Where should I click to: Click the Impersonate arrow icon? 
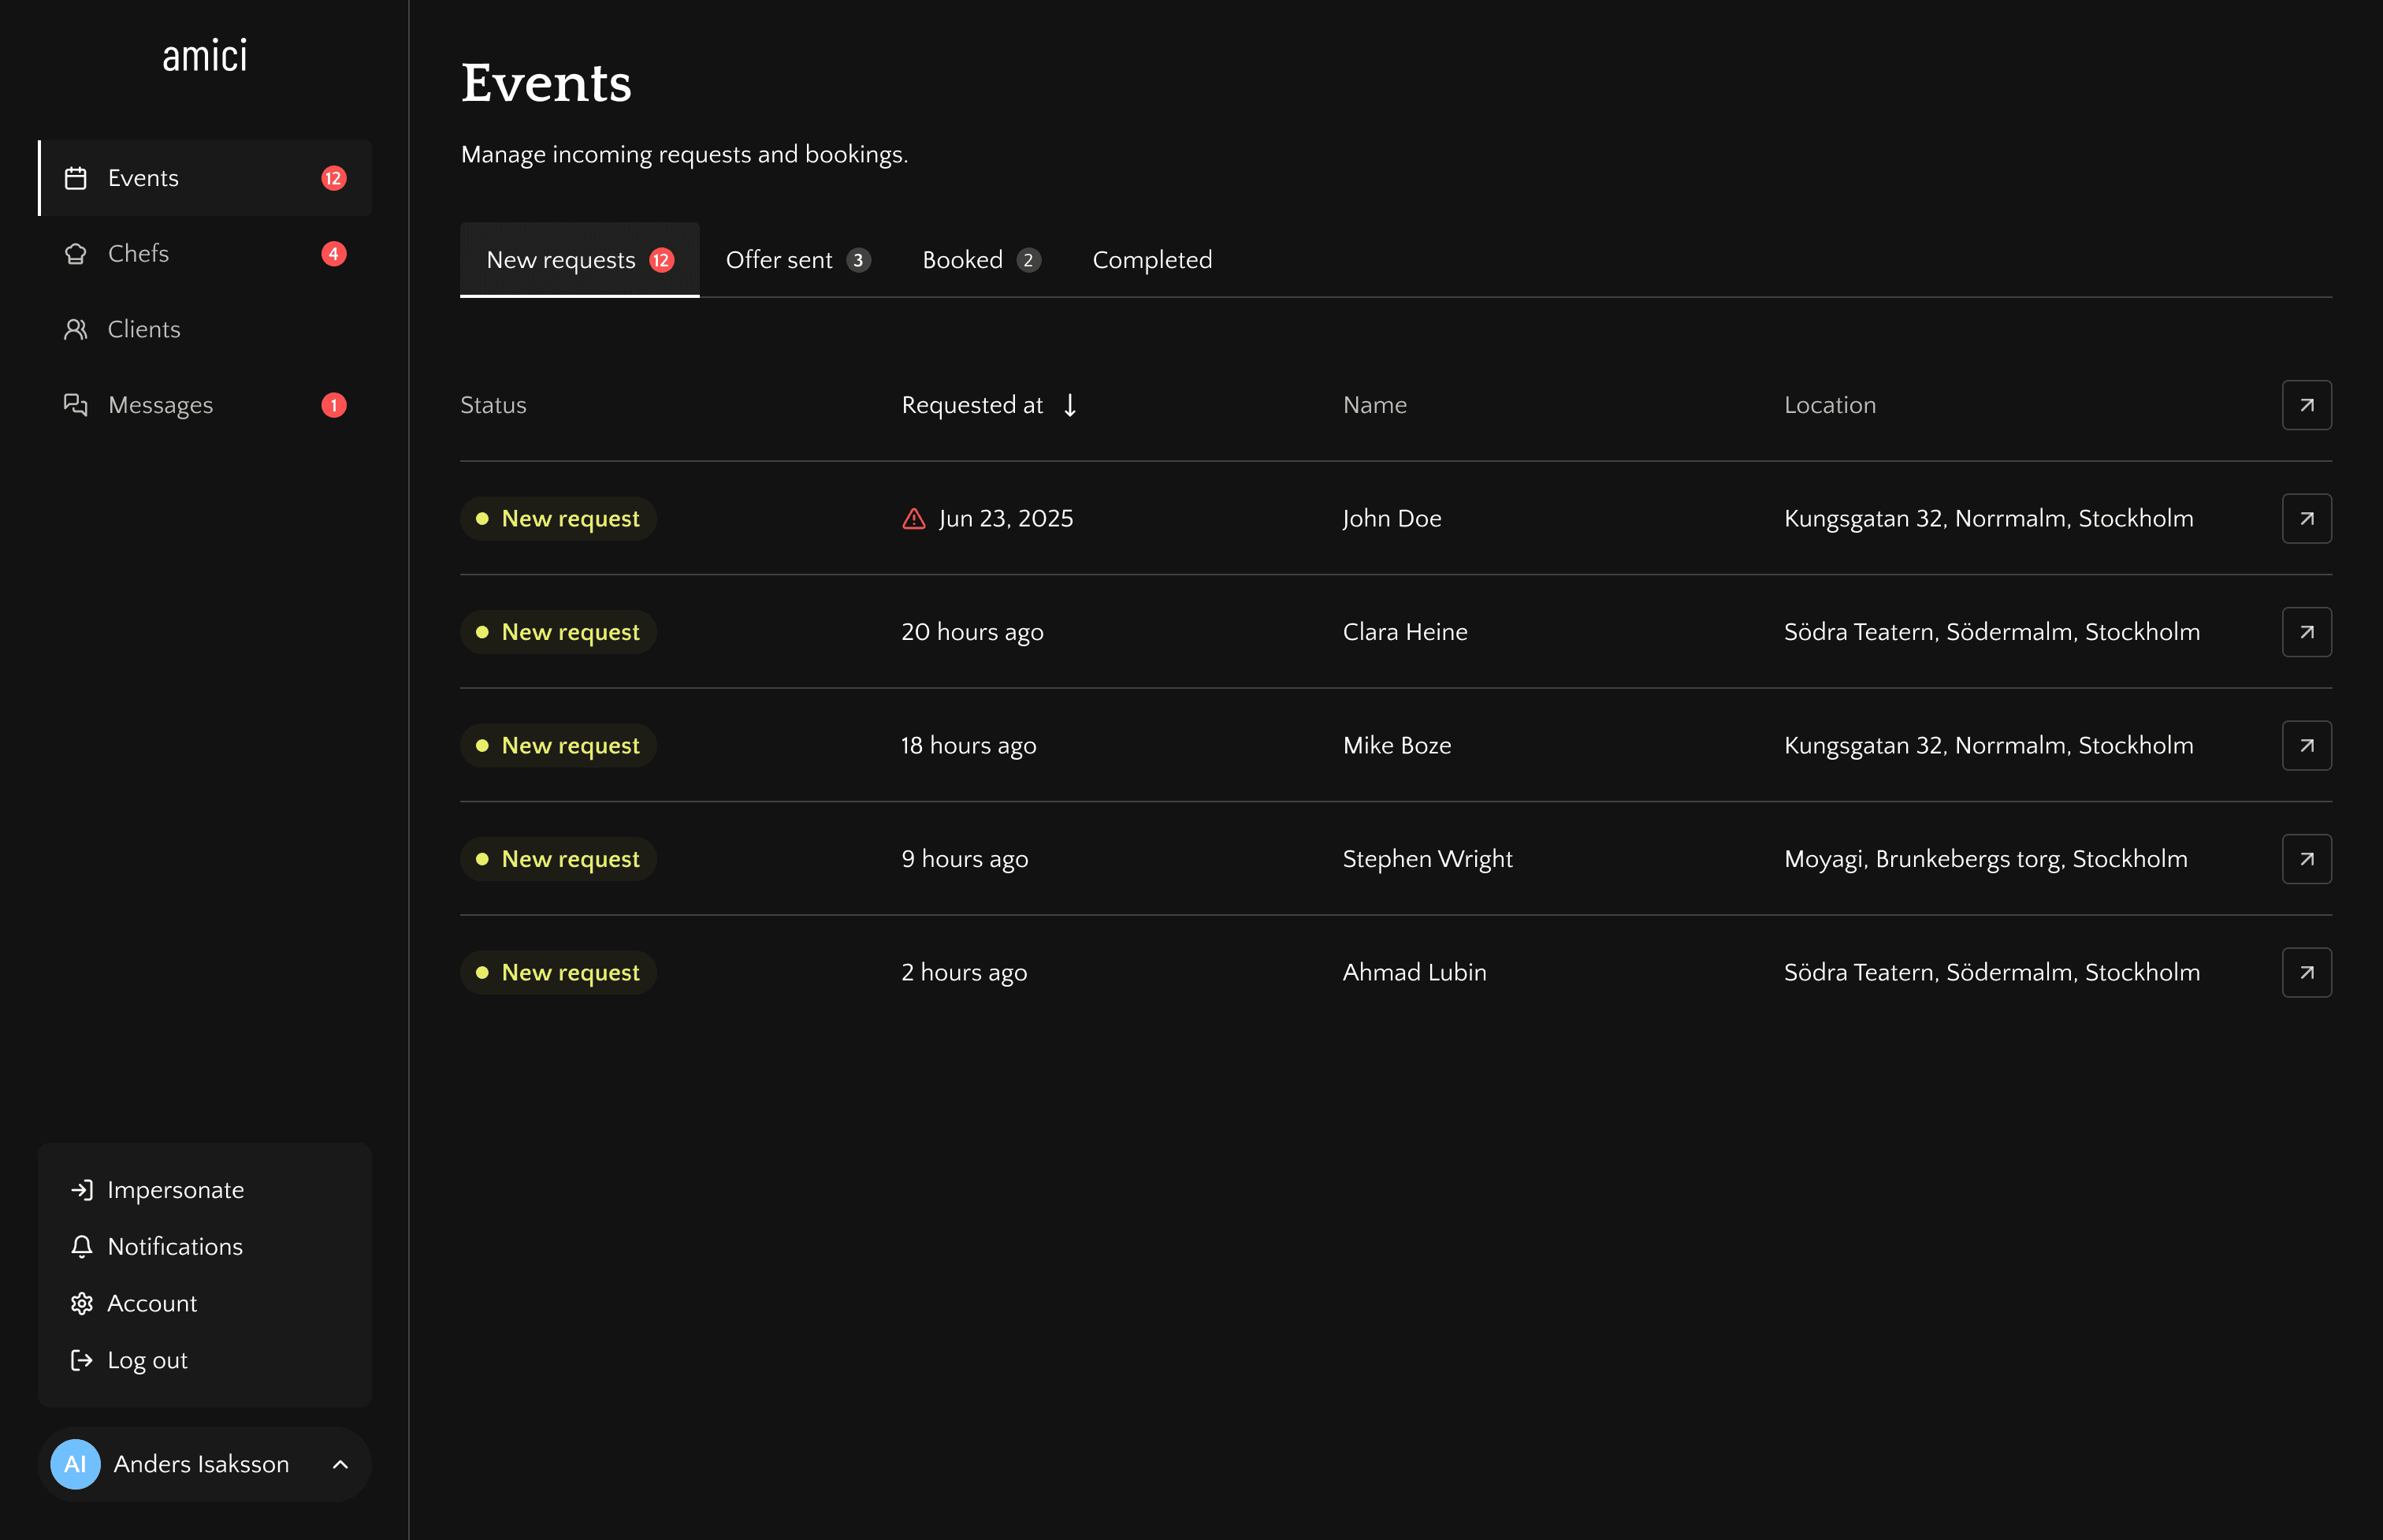click(82, 1190)
